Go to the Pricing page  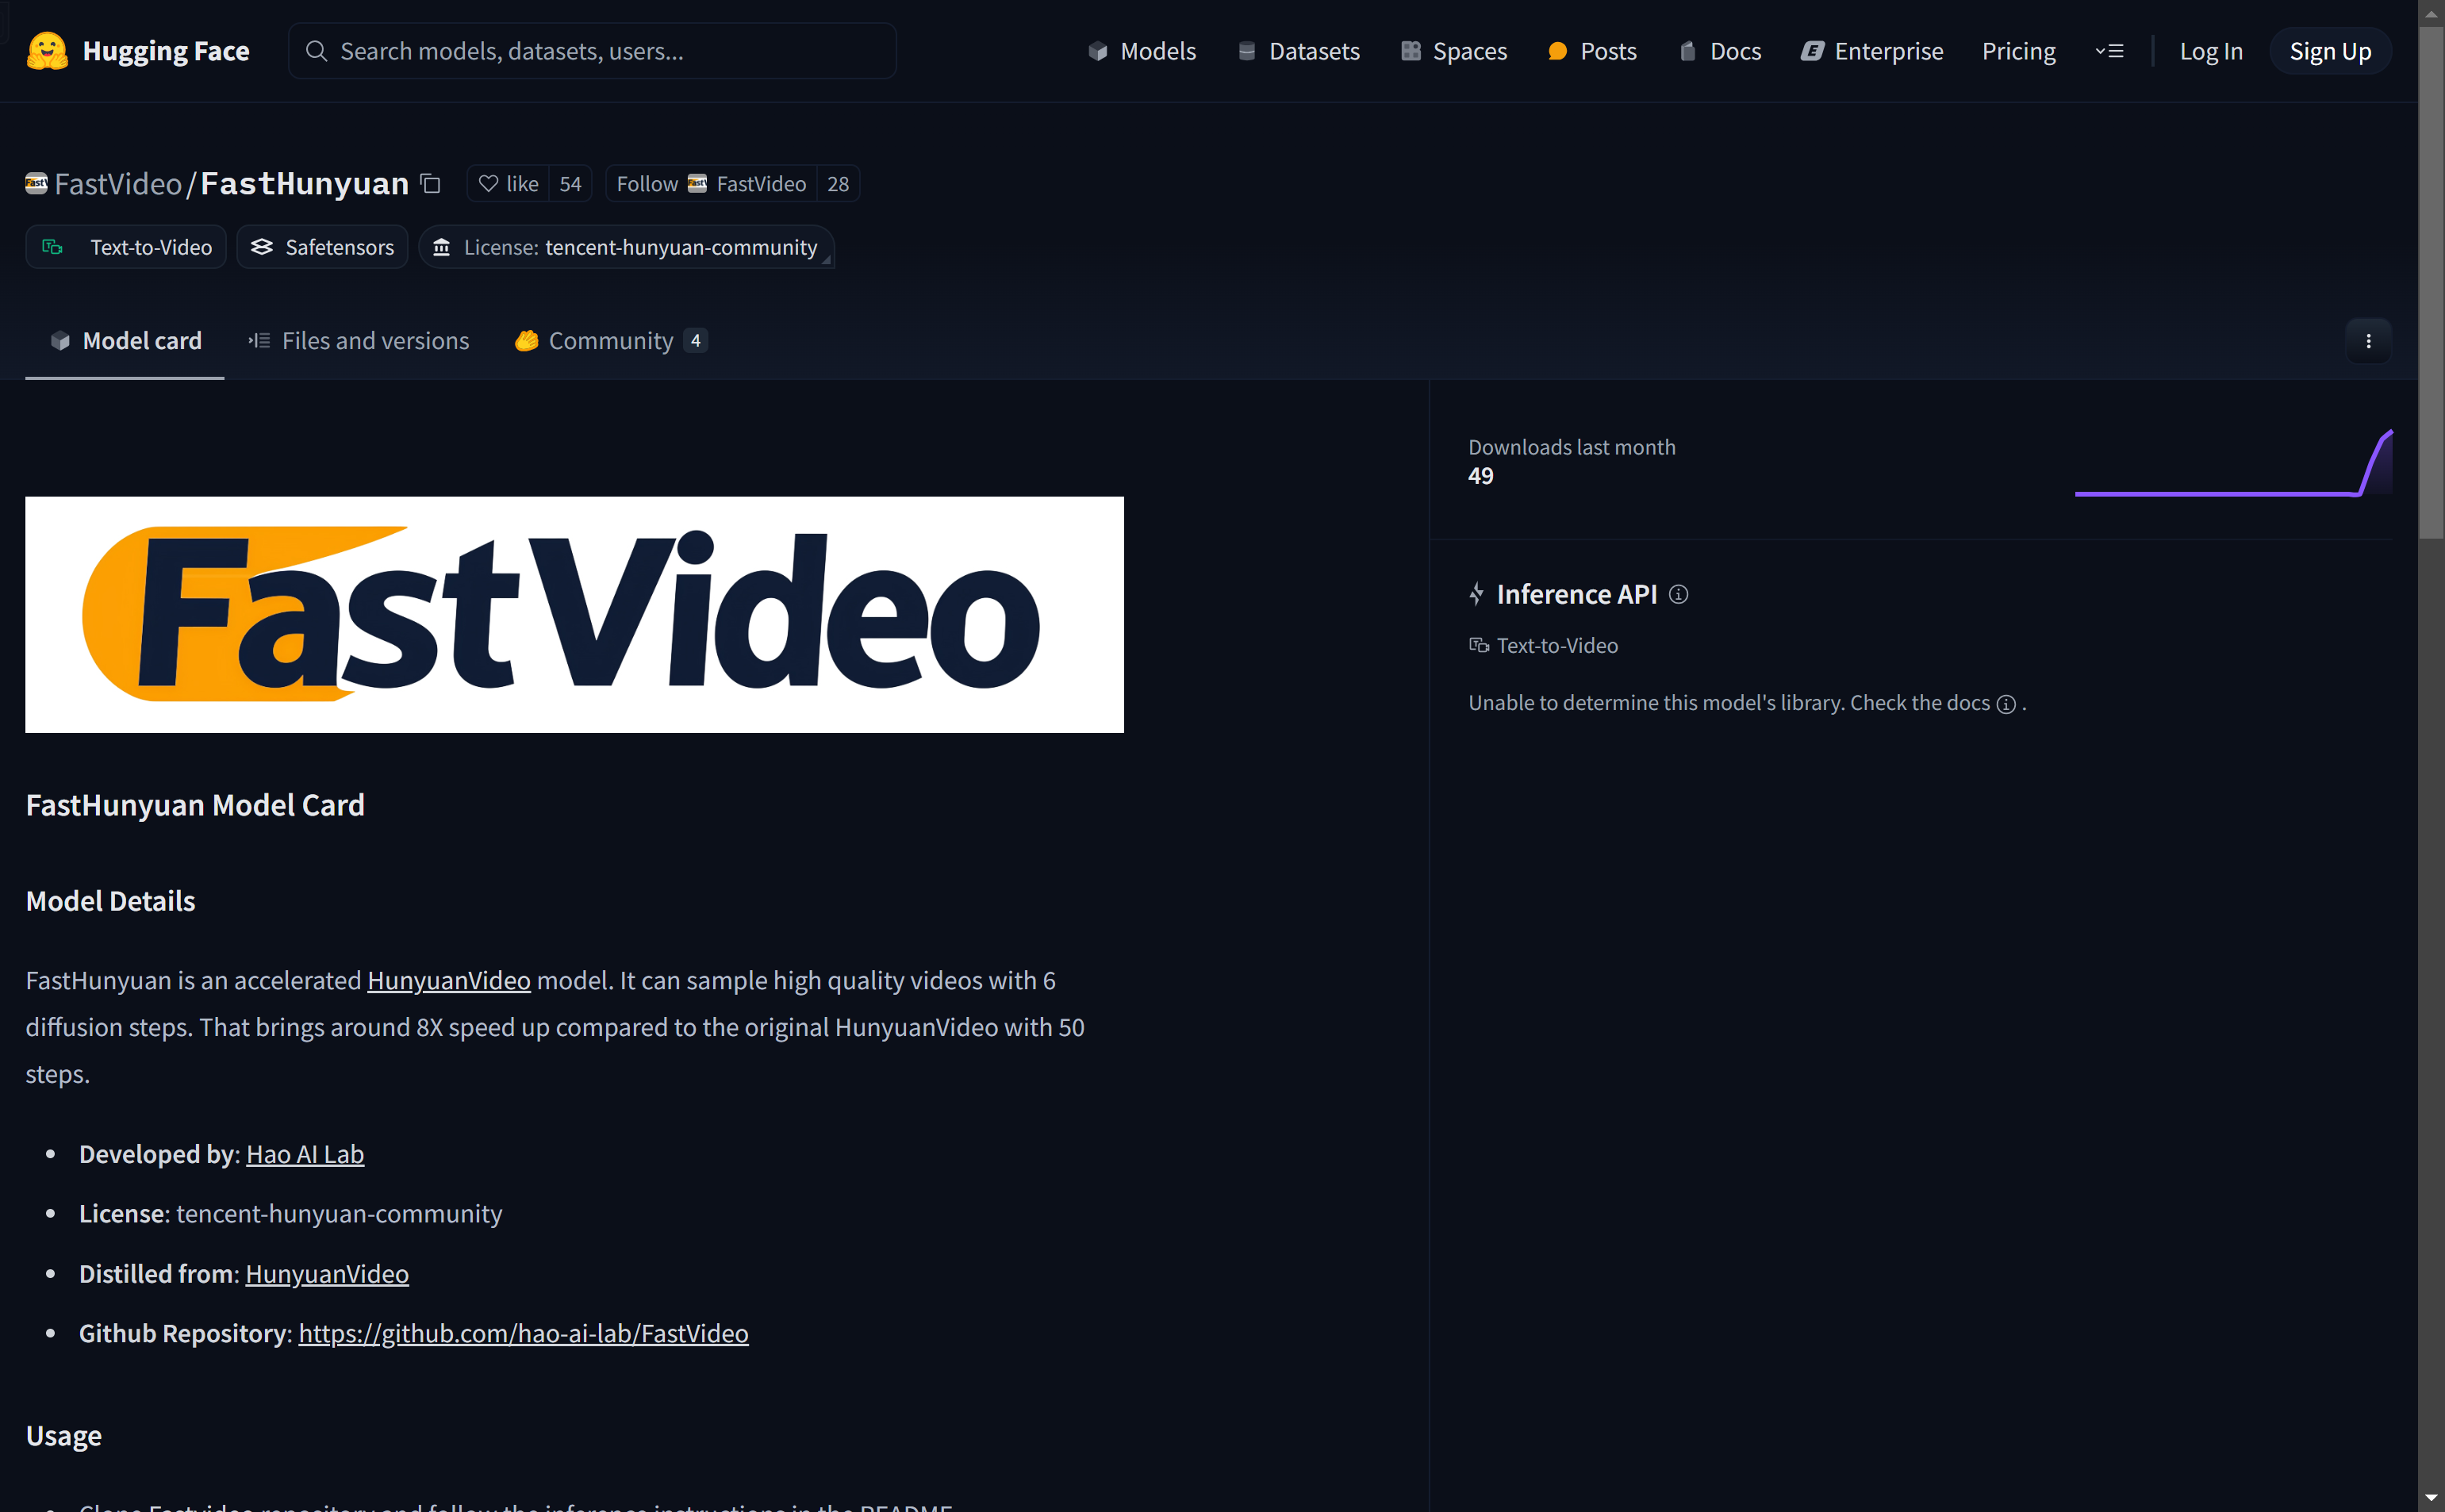coord(2018,51)
